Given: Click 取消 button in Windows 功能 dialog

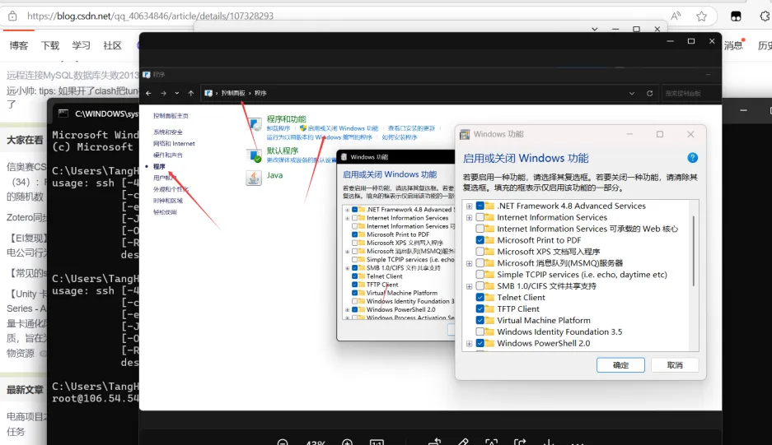Looking at the screenshot, I should 675,365.
